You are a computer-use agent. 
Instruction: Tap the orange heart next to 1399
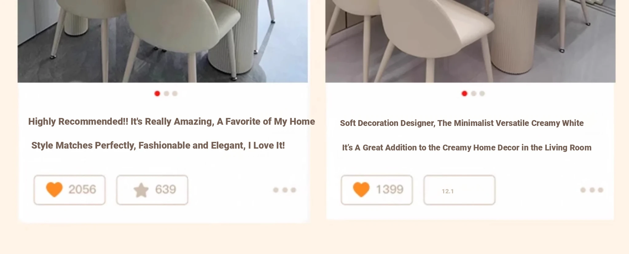point(361,189)
